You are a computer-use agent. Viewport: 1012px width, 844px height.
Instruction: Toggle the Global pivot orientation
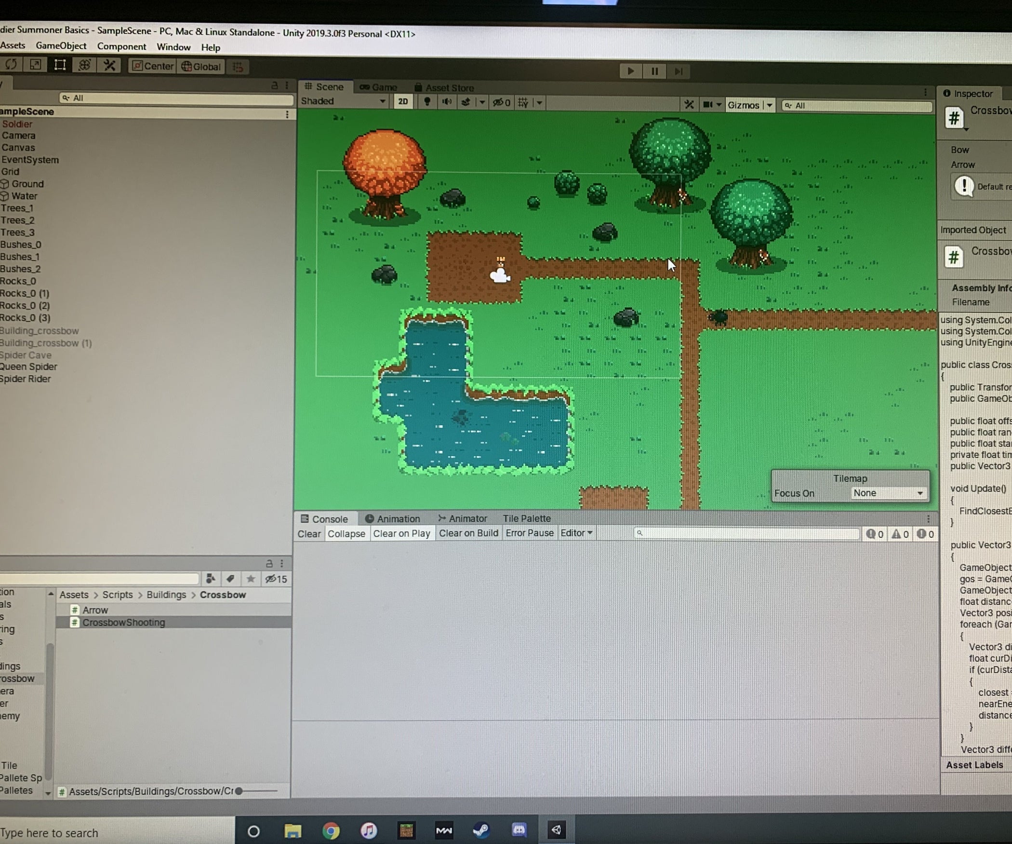click(x=200, y=67)
